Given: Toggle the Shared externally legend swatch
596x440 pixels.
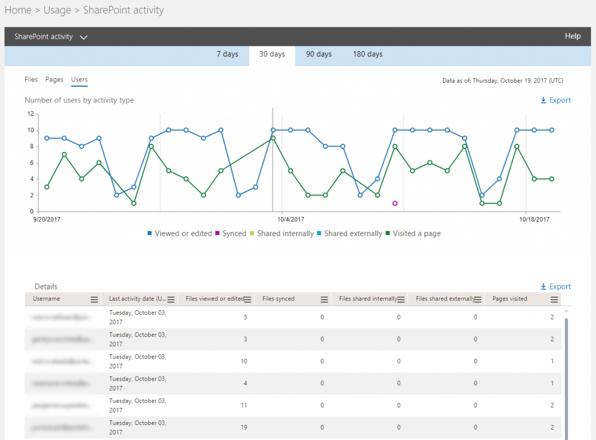Looking at the screenshot, I should click(320, 233).
